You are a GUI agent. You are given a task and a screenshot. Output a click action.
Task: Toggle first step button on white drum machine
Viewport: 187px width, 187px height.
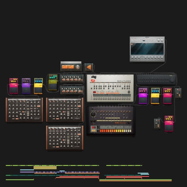[94, 98]
